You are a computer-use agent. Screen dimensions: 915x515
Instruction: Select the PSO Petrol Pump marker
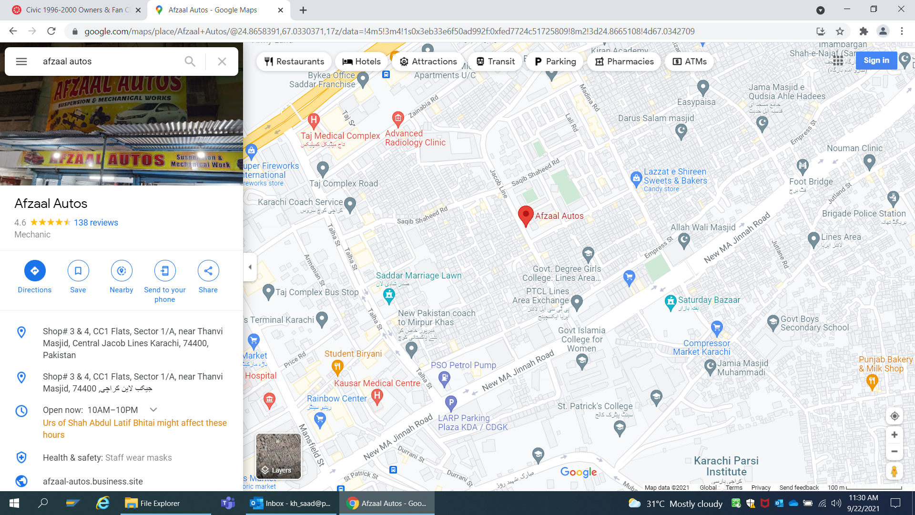pos(445,379)
